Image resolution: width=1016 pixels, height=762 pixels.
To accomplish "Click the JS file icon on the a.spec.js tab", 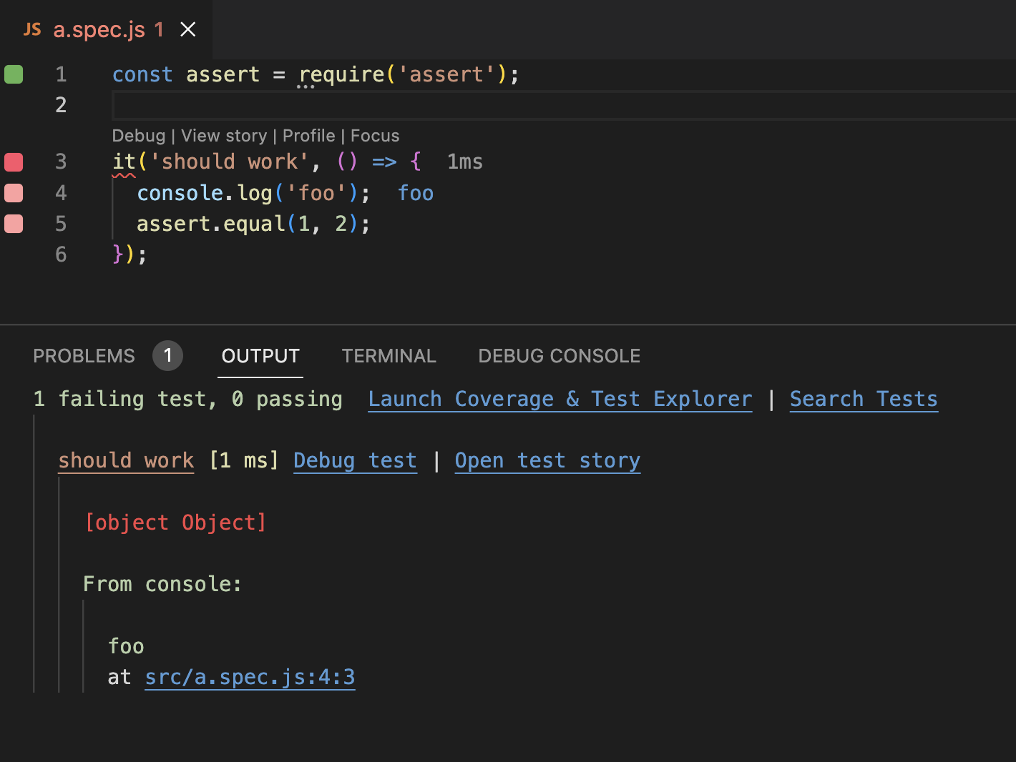I will (32, 29).
